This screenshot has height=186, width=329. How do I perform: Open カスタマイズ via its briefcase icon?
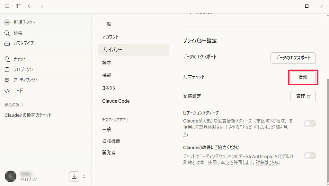tap(7, 43)
